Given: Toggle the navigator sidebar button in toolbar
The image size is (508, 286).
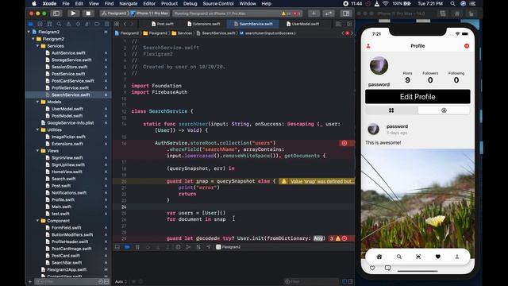Looking at the screenshot, I should (56, 14).
